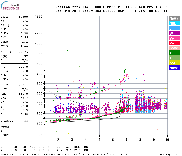Click the MUF 6.9 value in table
Viewport: 182px width, 156px height.
14,151
